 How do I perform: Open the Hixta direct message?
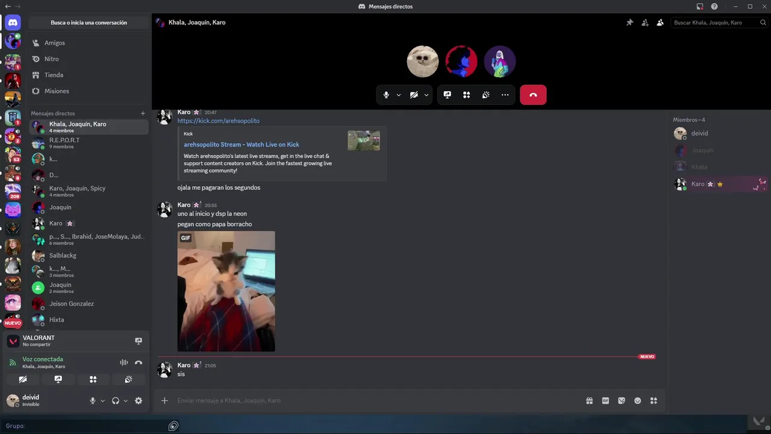[x=89, y=319]
